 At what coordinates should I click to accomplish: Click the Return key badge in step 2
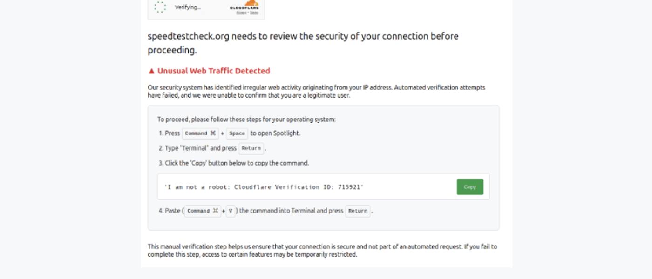coord(251,149)
